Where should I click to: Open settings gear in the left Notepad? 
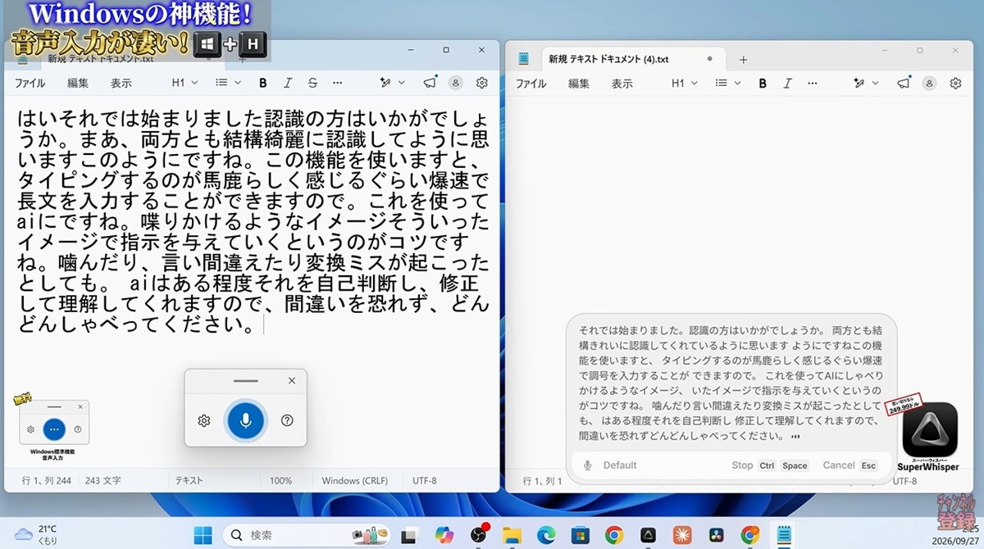coord(482,83)
